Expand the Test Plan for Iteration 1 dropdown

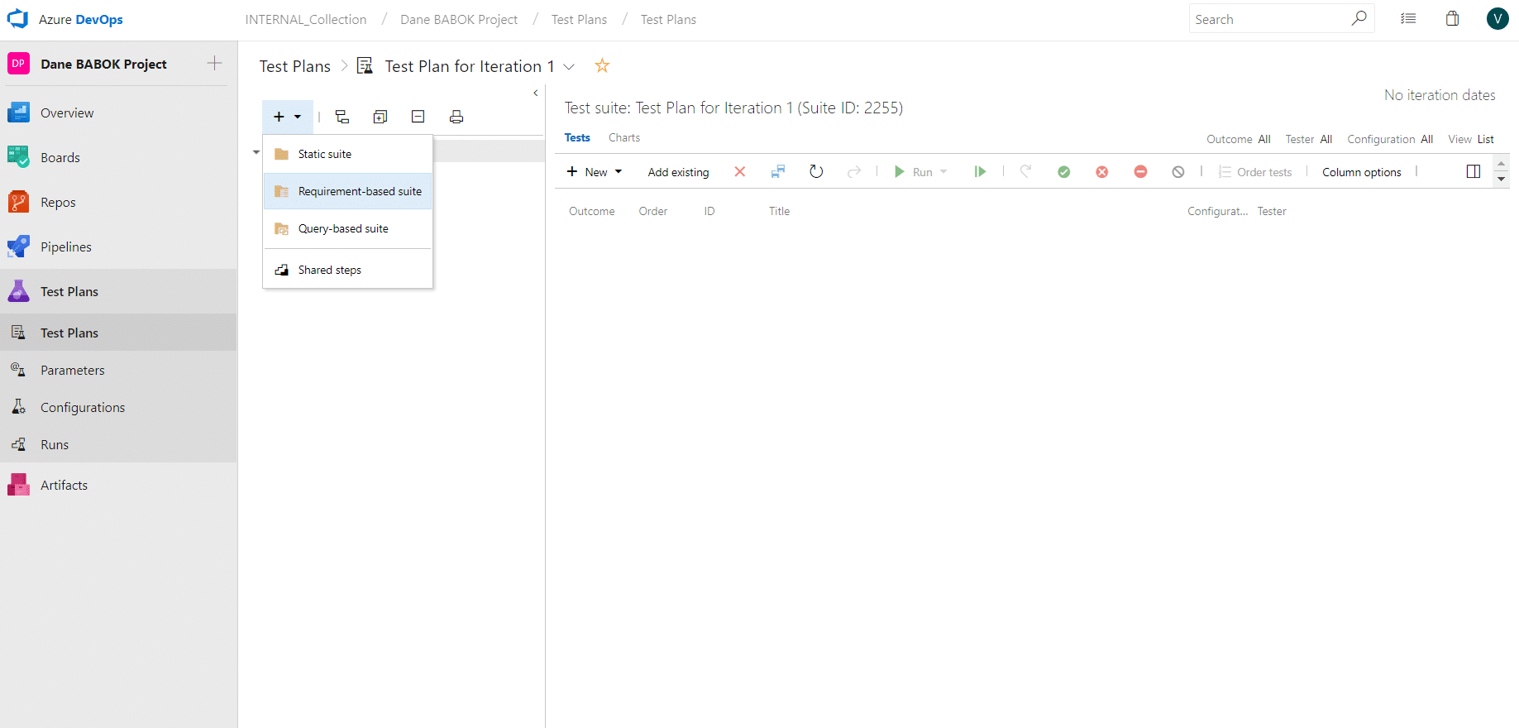pyautogui.click(x=569, y=66)
